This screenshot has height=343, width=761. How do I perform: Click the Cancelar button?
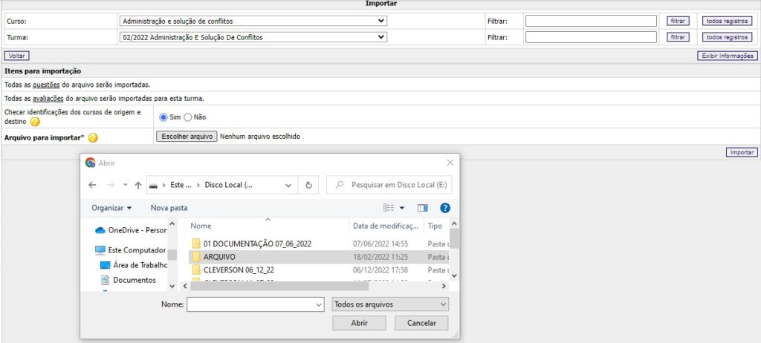421,324
